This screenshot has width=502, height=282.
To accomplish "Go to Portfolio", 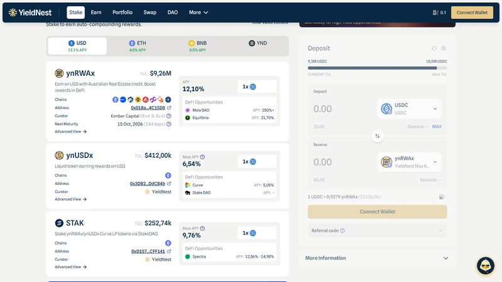I will 122,13.
